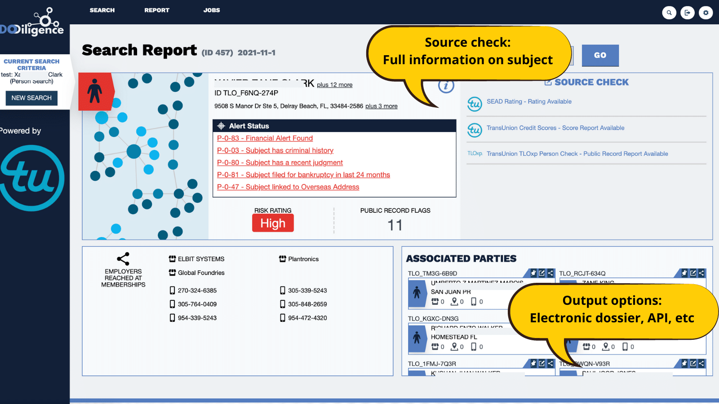Click the Source Check edit icon
The image size is (719, 404).
(548, 82)
